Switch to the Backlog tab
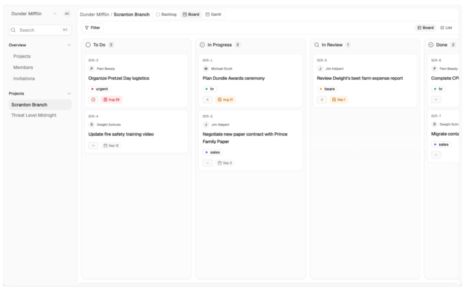This screenshot has height=290, width=468. [166, 15]
